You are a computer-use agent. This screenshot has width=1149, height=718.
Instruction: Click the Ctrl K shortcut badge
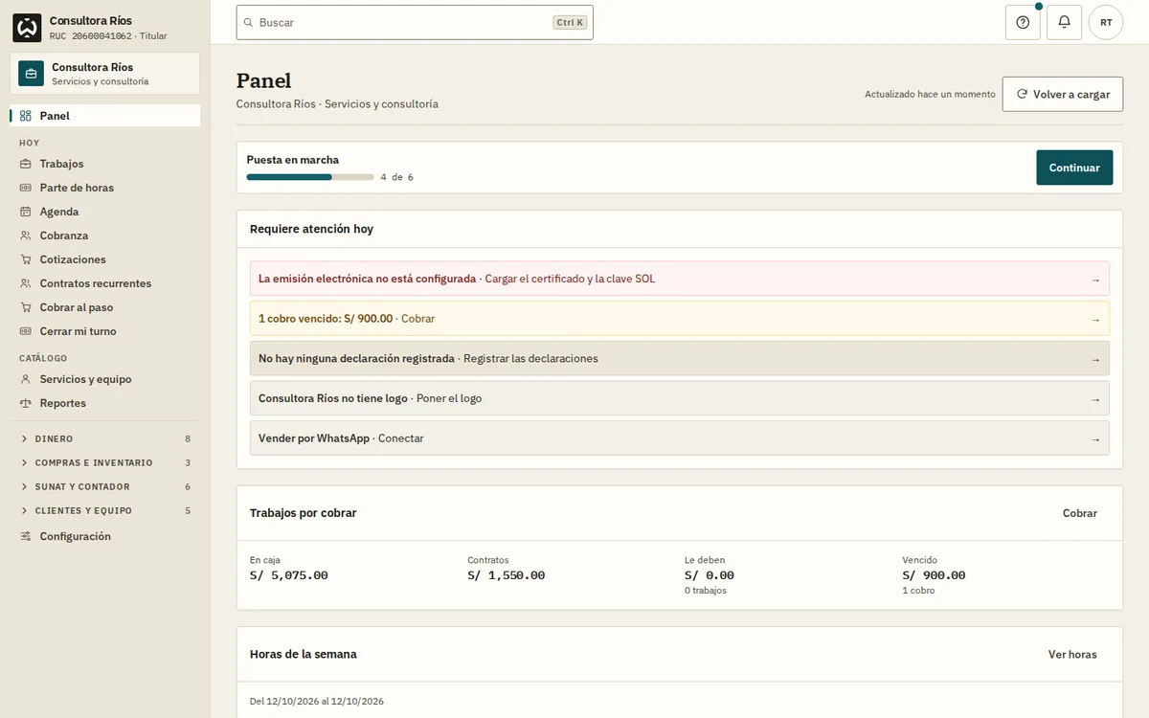[x=570, y=22]
